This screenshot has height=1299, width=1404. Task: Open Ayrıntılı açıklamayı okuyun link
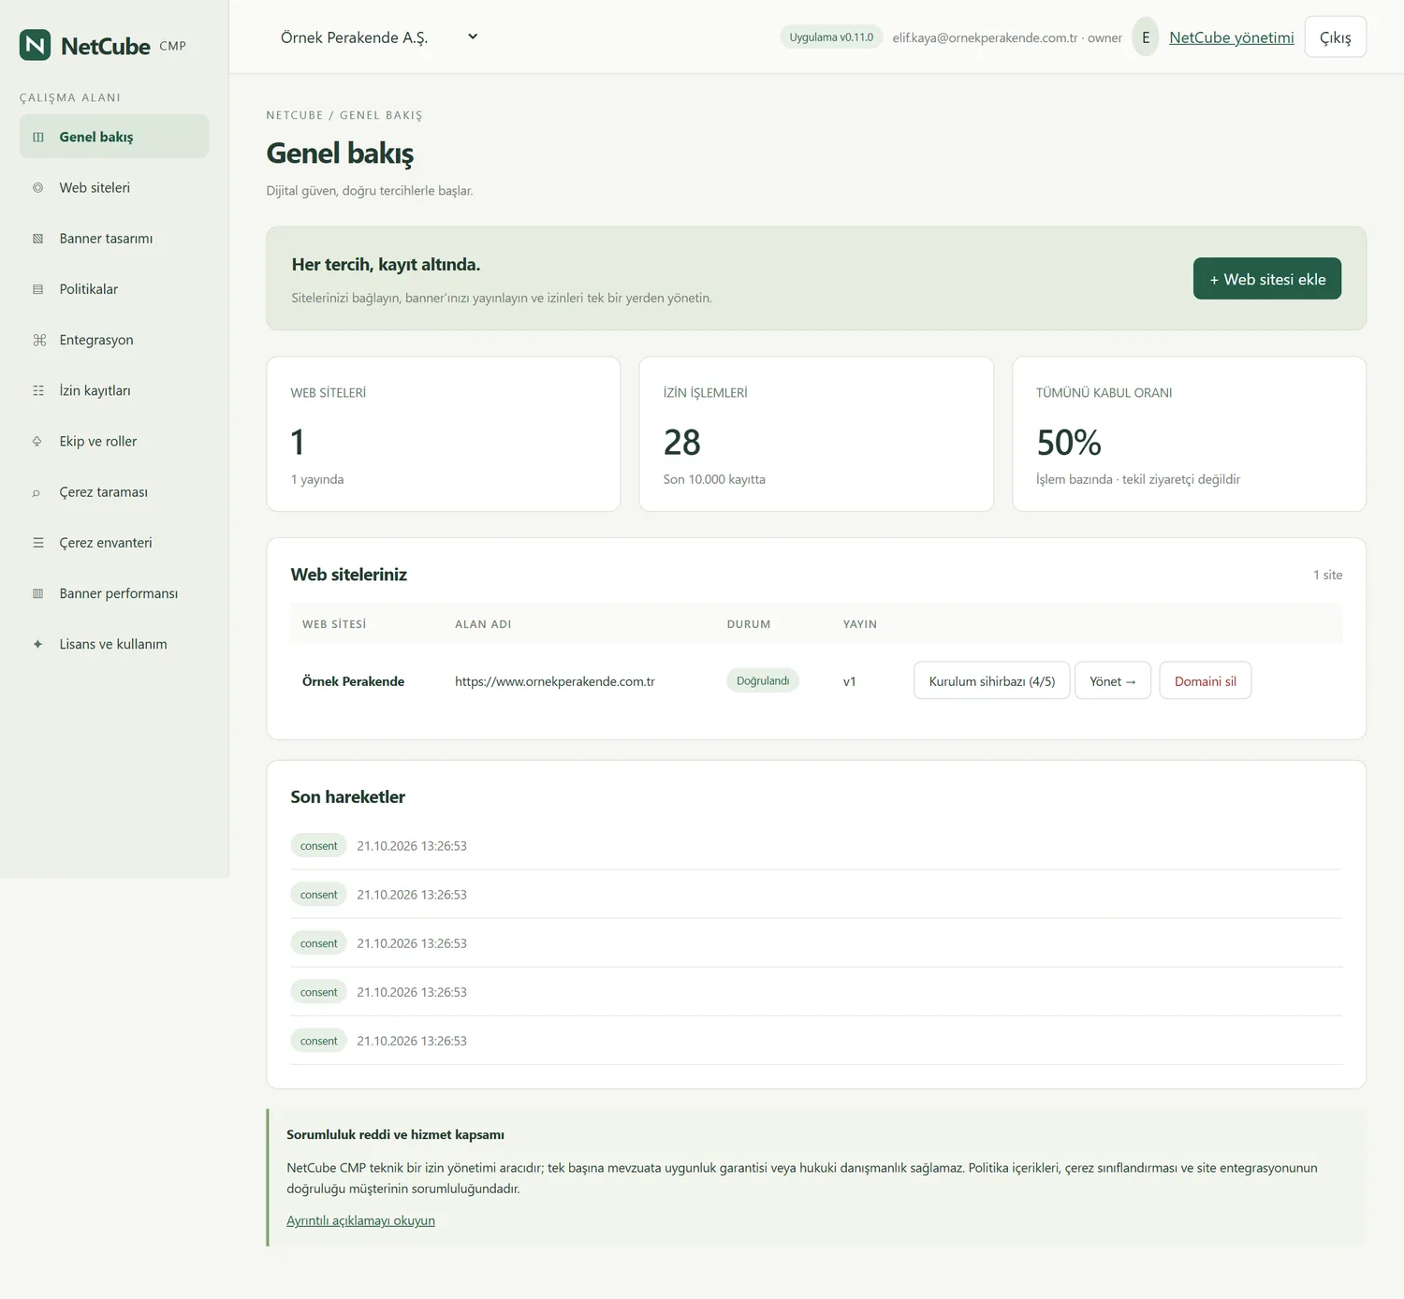tap(360, 1220)
